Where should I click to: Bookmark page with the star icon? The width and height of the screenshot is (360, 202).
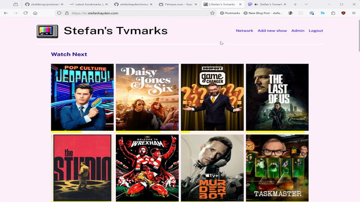coord(213,13)
